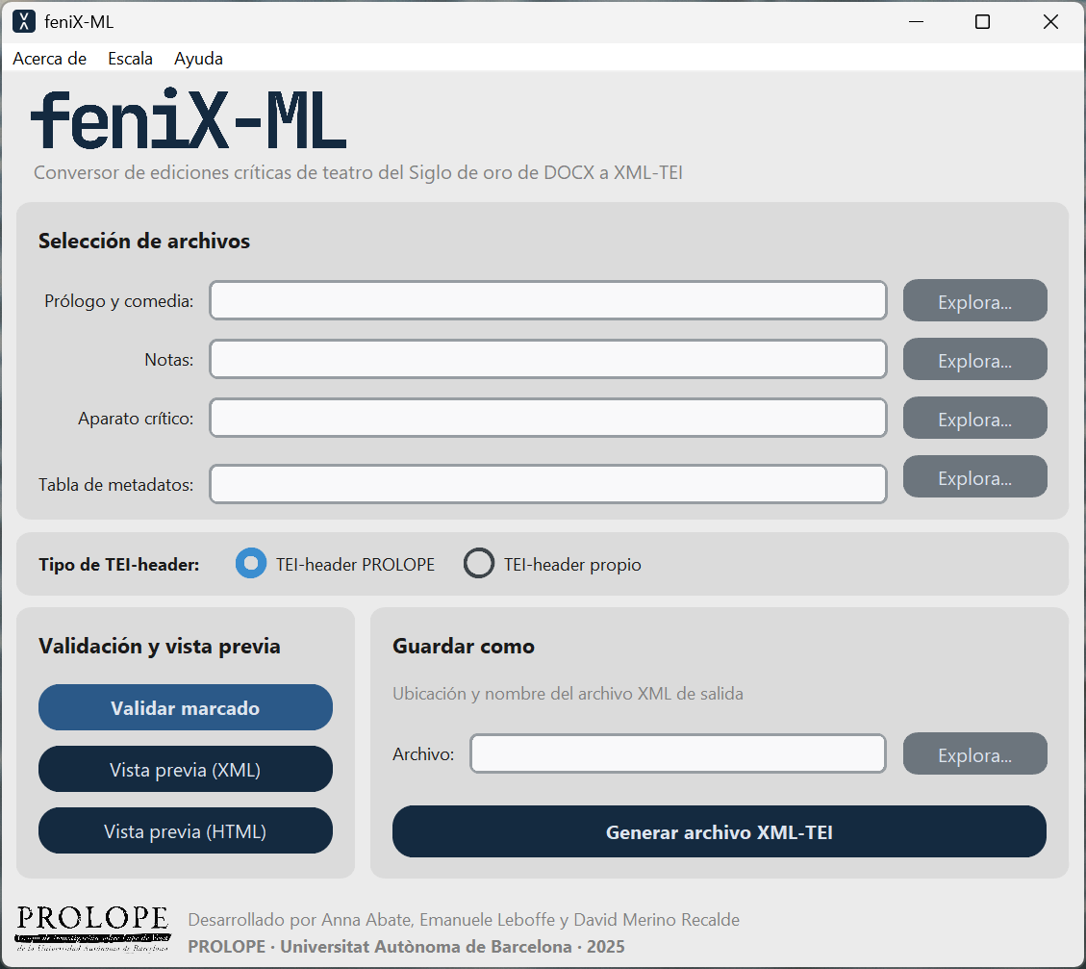Maximize the feniX-ML window
The image size is (1086, 969).
982,21
